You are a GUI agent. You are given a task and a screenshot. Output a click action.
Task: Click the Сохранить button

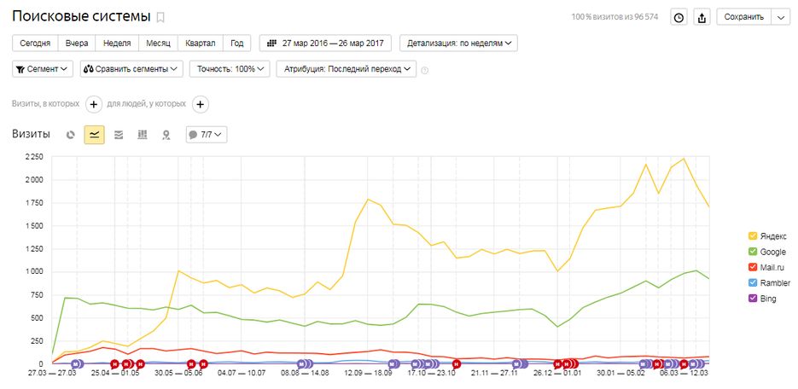[743, 18]
